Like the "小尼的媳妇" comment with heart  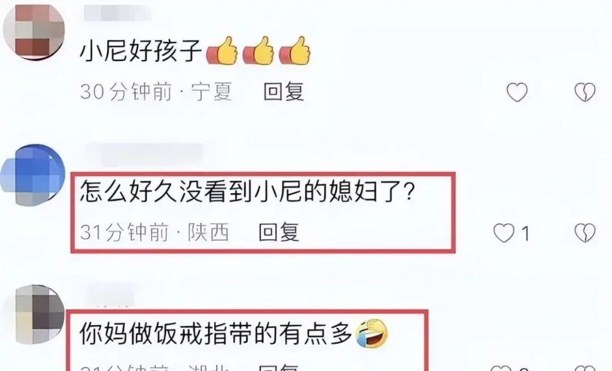point(504,233)
